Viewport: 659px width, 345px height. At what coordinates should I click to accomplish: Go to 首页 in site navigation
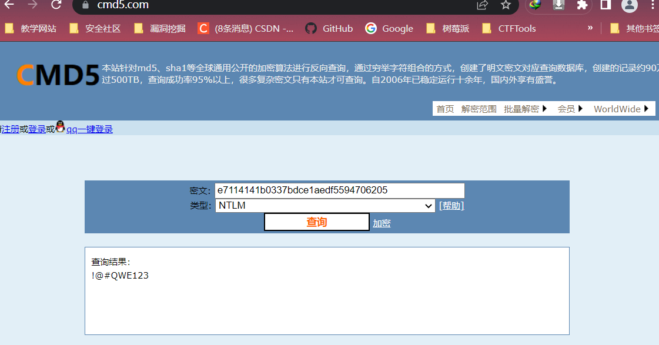[x=445, y=109]
